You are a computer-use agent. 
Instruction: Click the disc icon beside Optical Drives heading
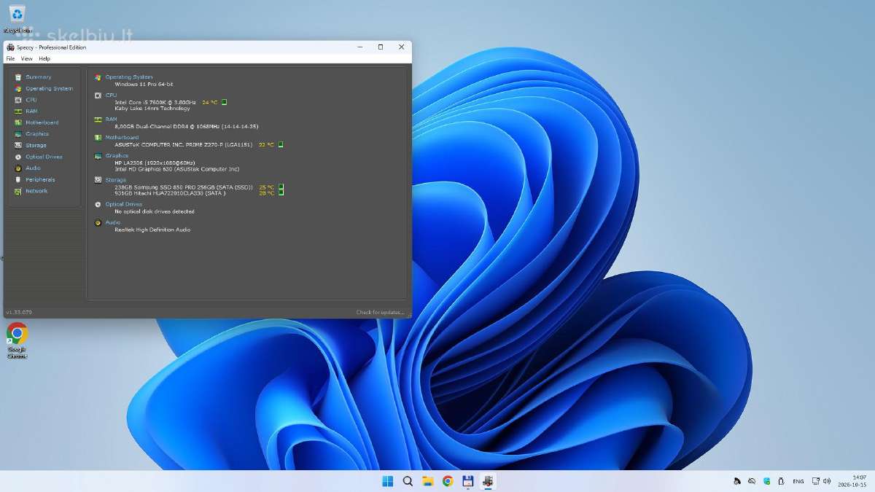tap(98, 205)
